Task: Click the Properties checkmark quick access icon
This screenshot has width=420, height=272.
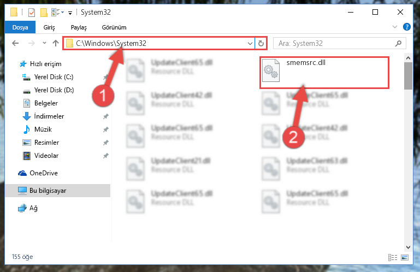Action: [31, 13]
